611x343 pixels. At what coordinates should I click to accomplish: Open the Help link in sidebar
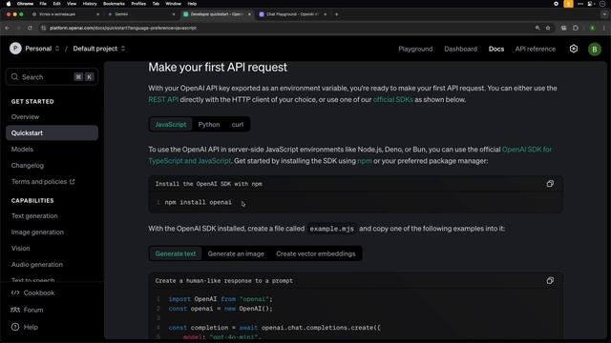point(25,327)
